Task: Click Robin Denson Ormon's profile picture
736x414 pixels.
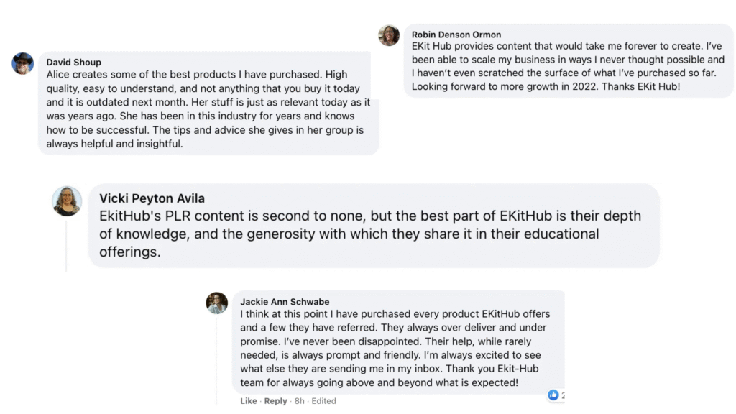Action: point(389,35)
